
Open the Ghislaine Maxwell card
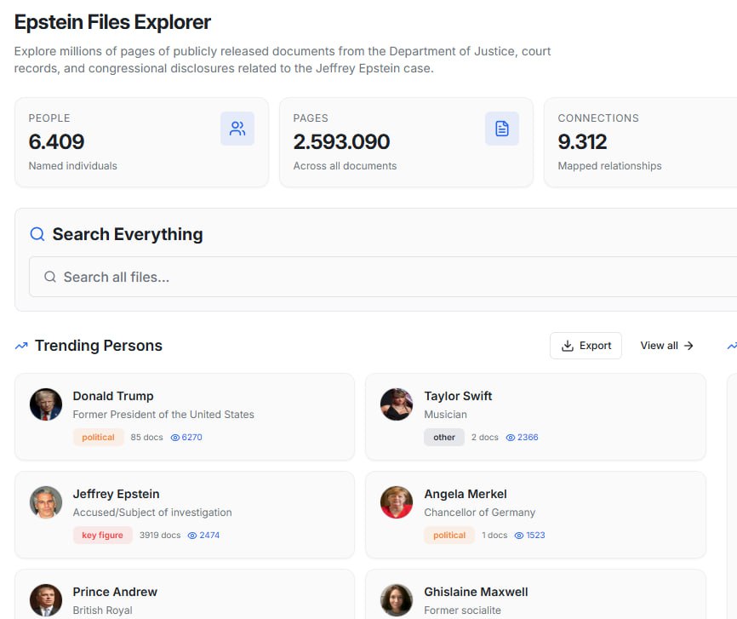point(534,594)
